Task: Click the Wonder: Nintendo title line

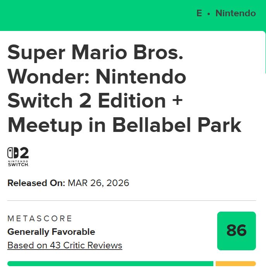Action: click(97, 77)
